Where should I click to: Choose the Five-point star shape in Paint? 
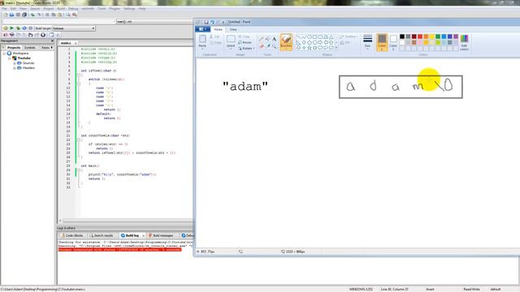310,48
